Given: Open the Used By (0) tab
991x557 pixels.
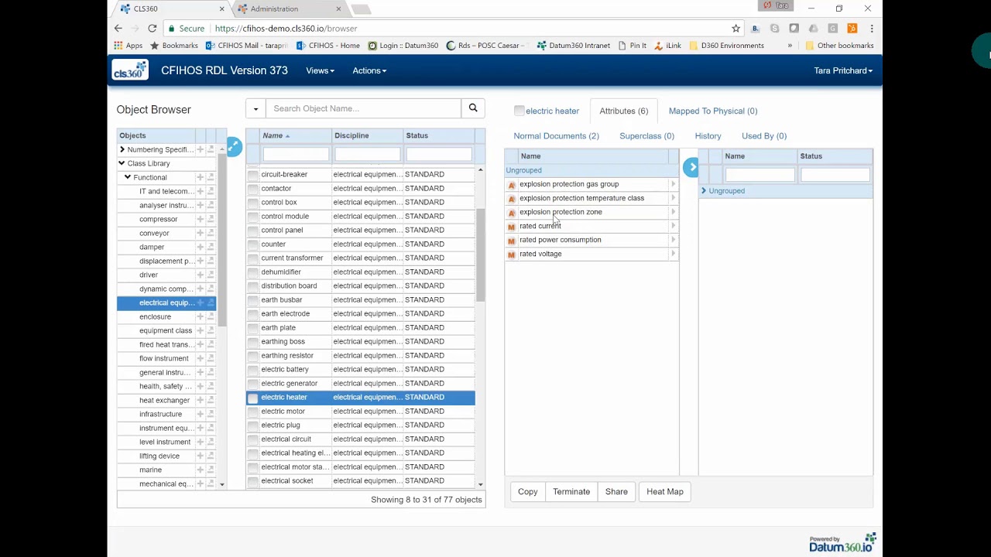Looking at the screenshot, I should [x=764, y=136].
